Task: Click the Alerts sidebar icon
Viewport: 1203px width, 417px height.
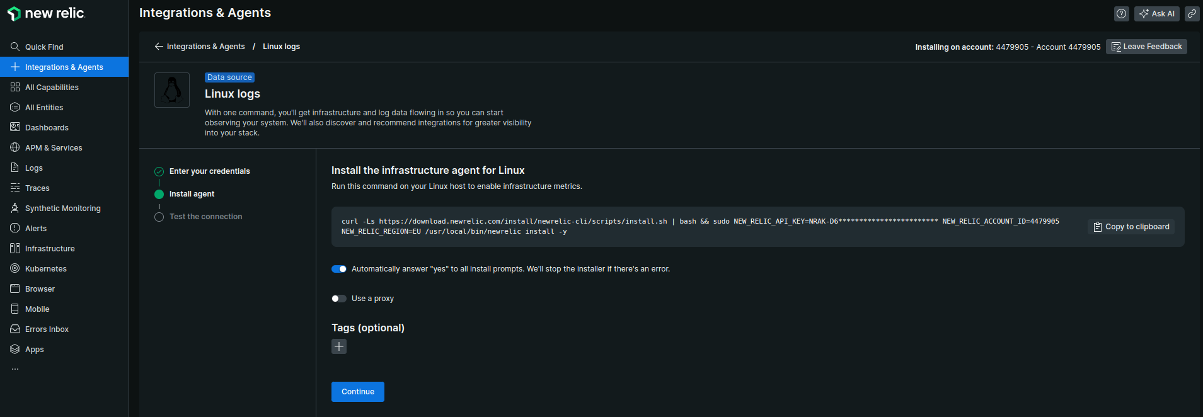Action: click(15, 228)
